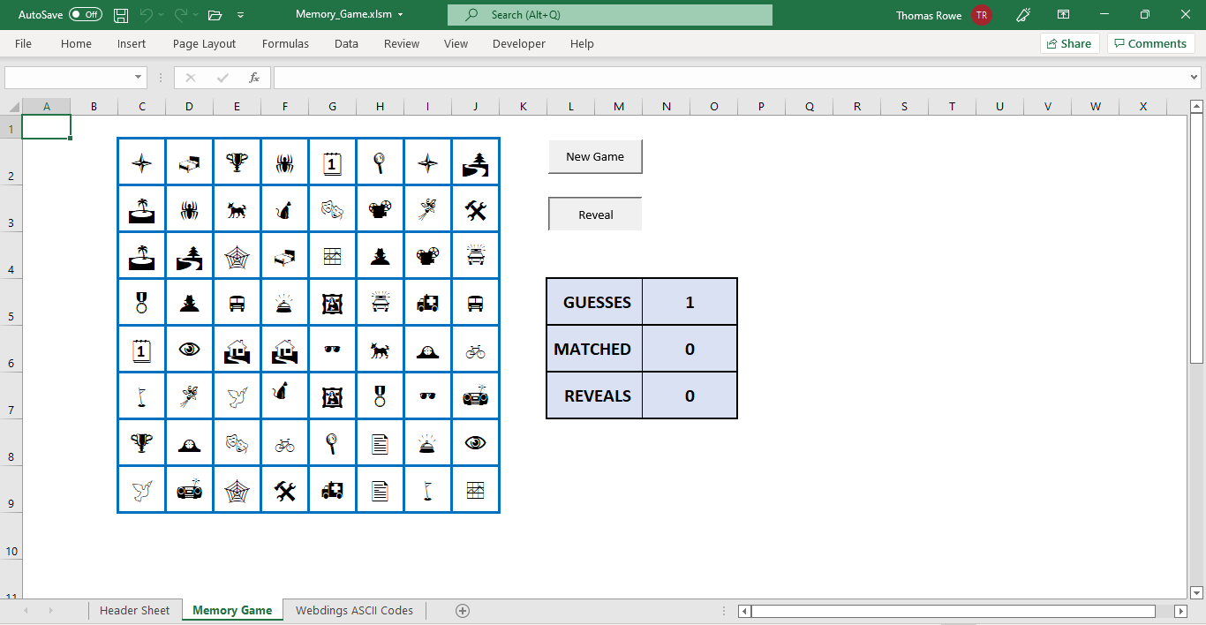Open the File menu
Viewport: 1206px width, 625px height.
[23, 43]
